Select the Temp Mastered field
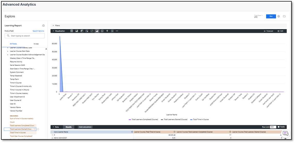 click(16, 76)
